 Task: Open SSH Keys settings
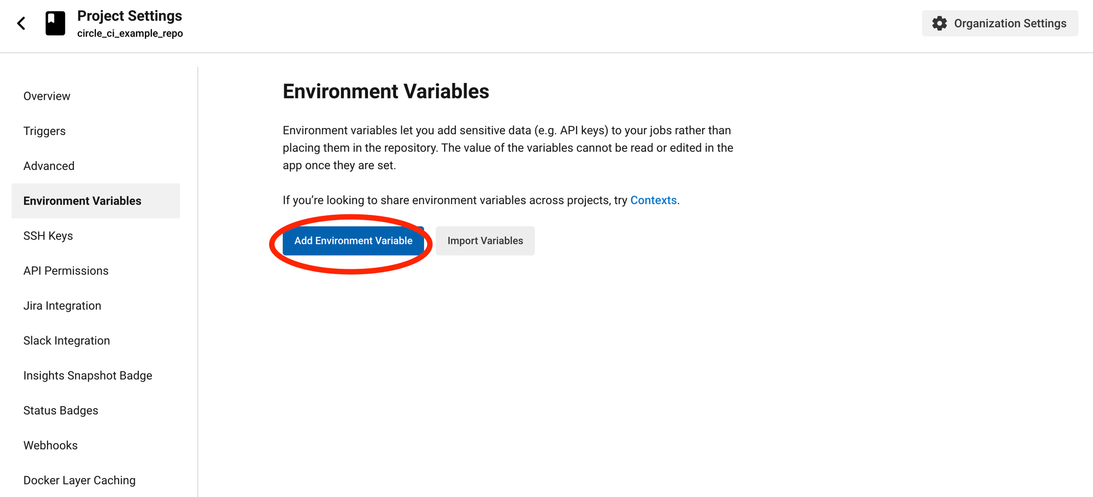[x=48, y=236]
